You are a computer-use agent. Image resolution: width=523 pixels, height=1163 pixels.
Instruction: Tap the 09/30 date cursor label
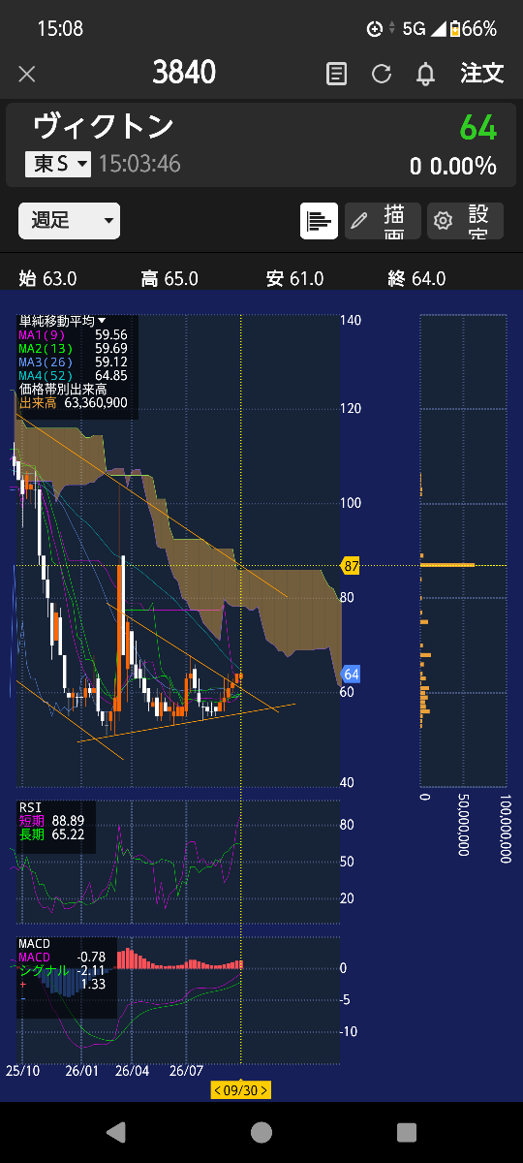click(241, 1090)
